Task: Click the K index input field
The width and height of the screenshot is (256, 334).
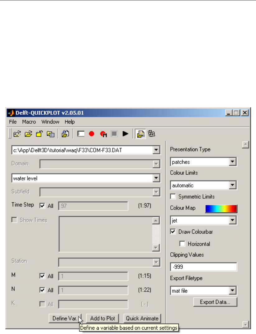Action: (x=93, y=304)
